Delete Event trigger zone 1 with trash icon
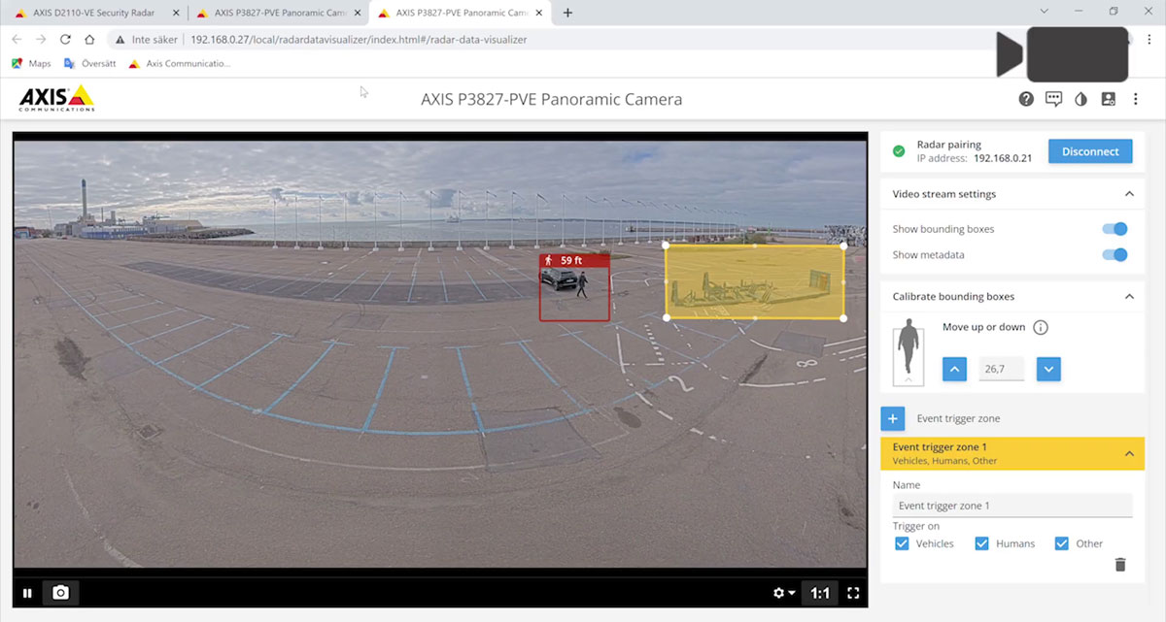The height and width of the screenshot is (622, 1166). 1120,565
